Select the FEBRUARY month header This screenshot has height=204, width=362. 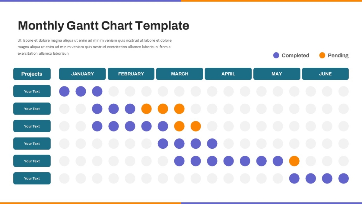pos(131,74)
